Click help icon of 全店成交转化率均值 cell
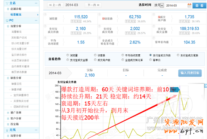Viewport: 207px width, 139px height. (99, 38)
